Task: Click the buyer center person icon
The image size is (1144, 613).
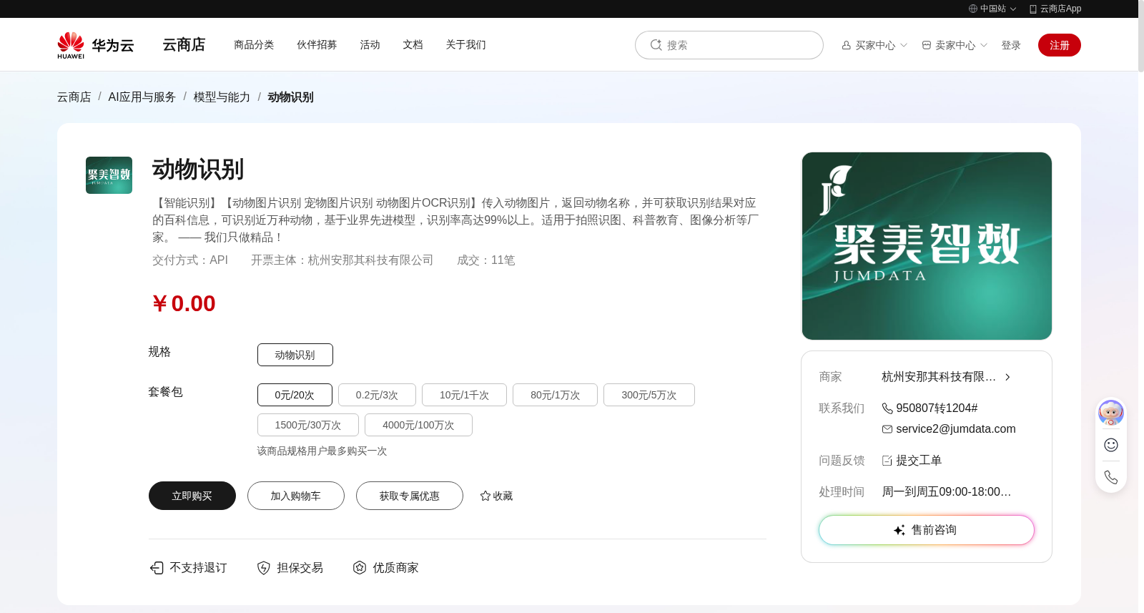Action: (x=847, y=45)
